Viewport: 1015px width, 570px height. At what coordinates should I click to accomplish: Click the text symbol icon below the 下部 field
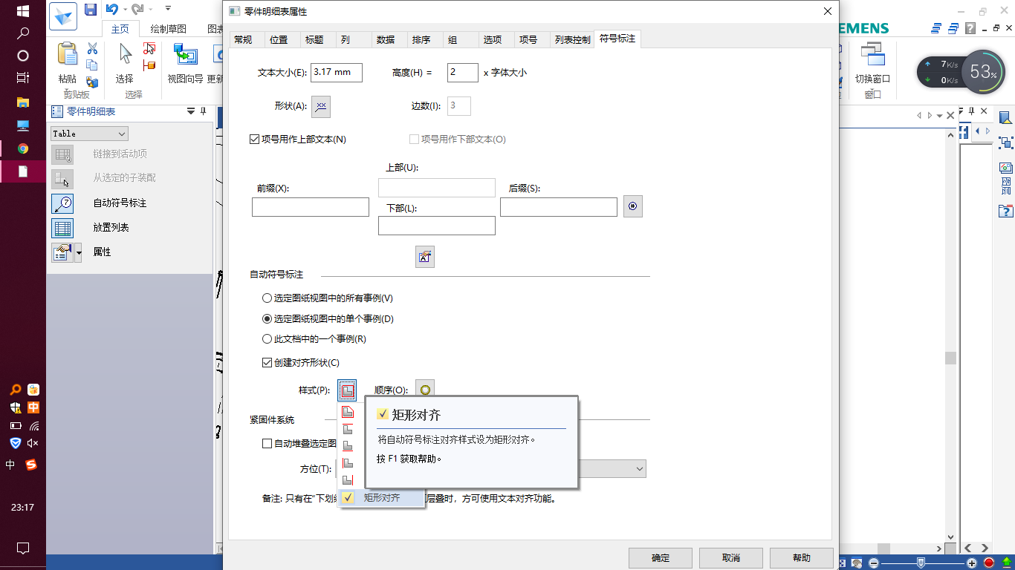(424, 256)
